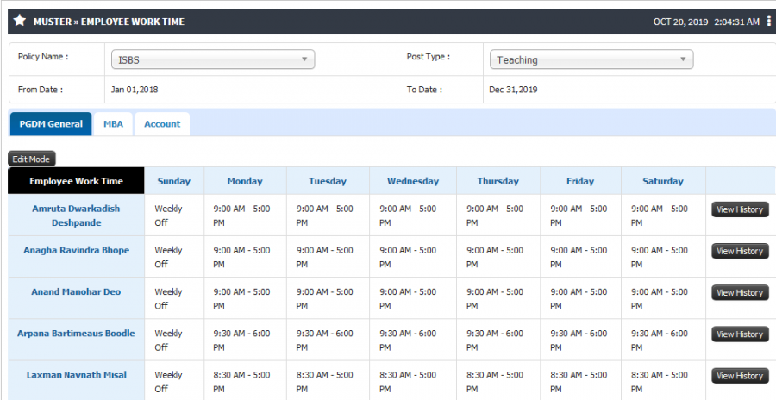Open employee Laxman Navnath Misal
Screen dimensions: 776x400
click(76, 375)
